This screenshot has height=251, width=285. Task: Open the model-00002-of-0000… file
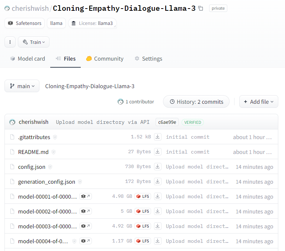(x=47, y=212)
